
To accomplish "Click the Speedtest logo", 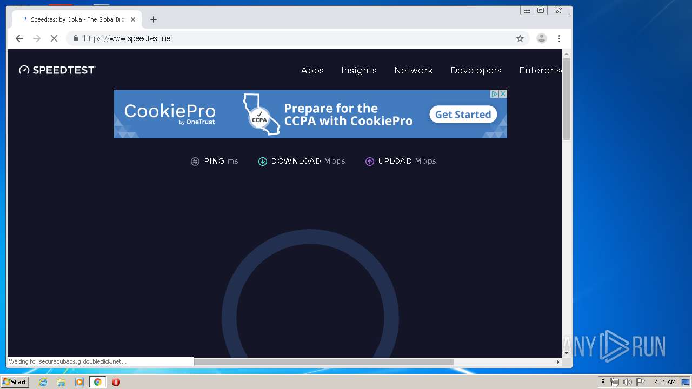I will point(57,70).
